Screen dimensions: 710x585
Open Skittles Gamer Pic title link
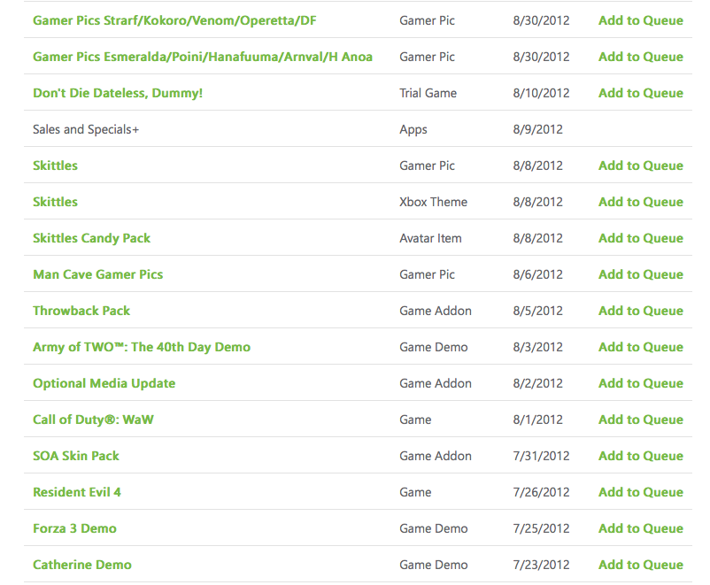pos(55,165)
